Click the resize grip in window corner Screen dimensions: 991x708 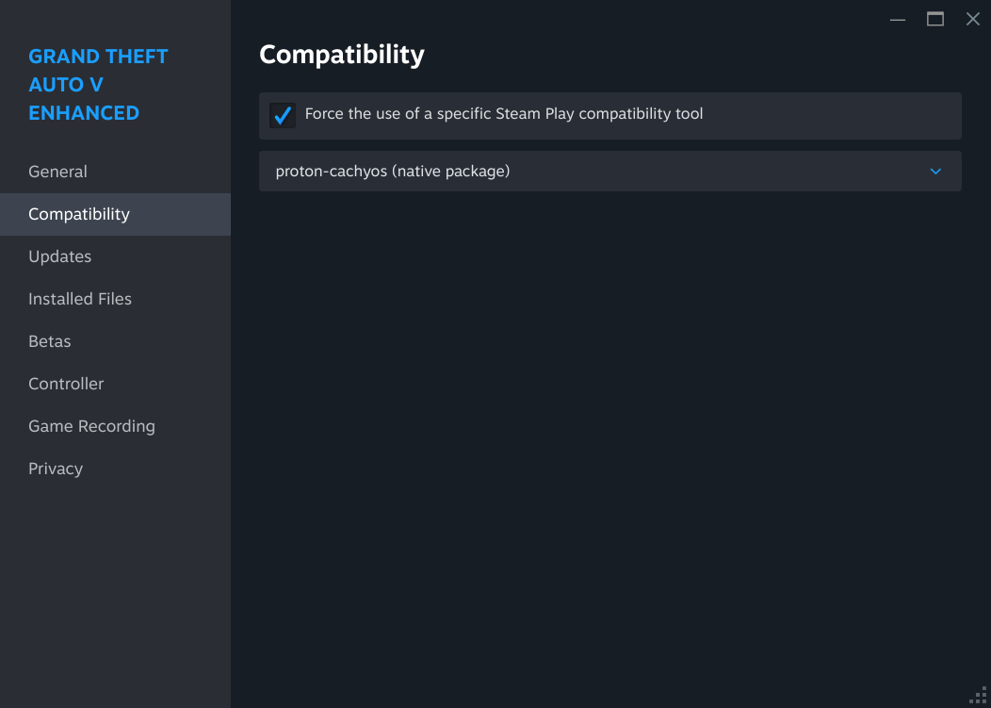(x=979, y=696)
